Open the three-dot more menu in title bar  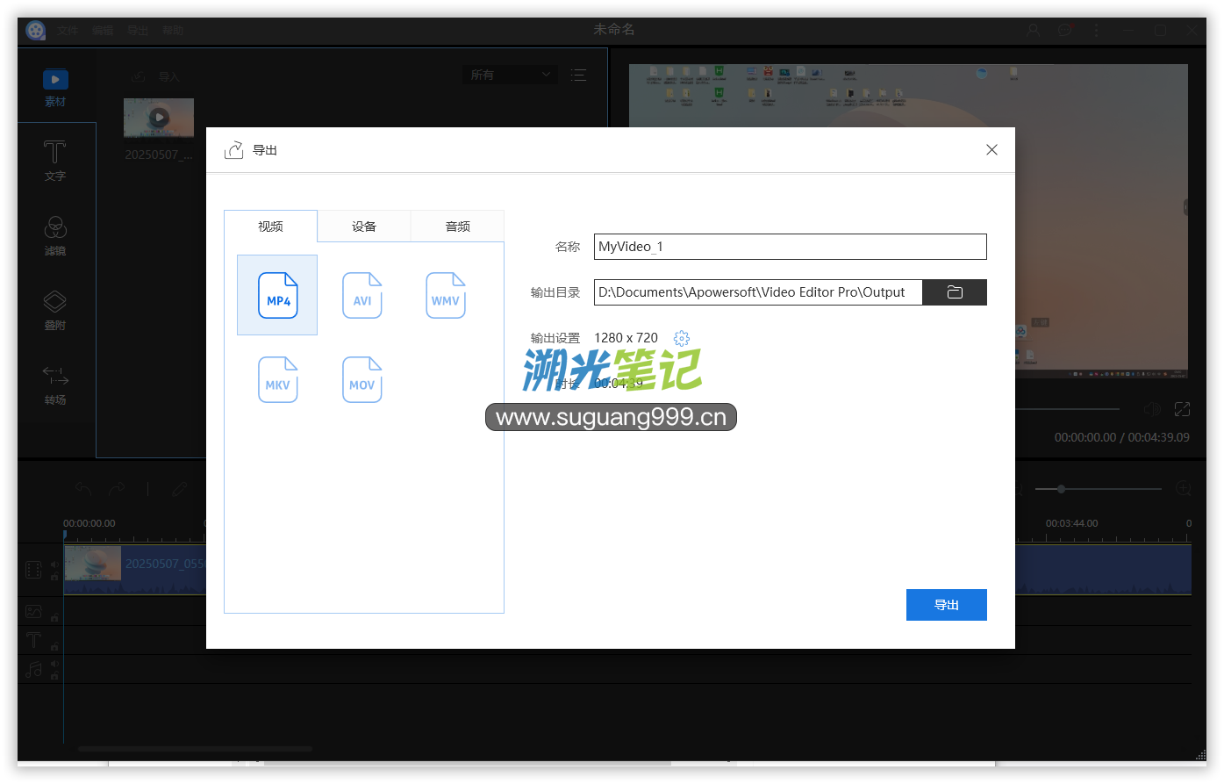point(1096,30)
